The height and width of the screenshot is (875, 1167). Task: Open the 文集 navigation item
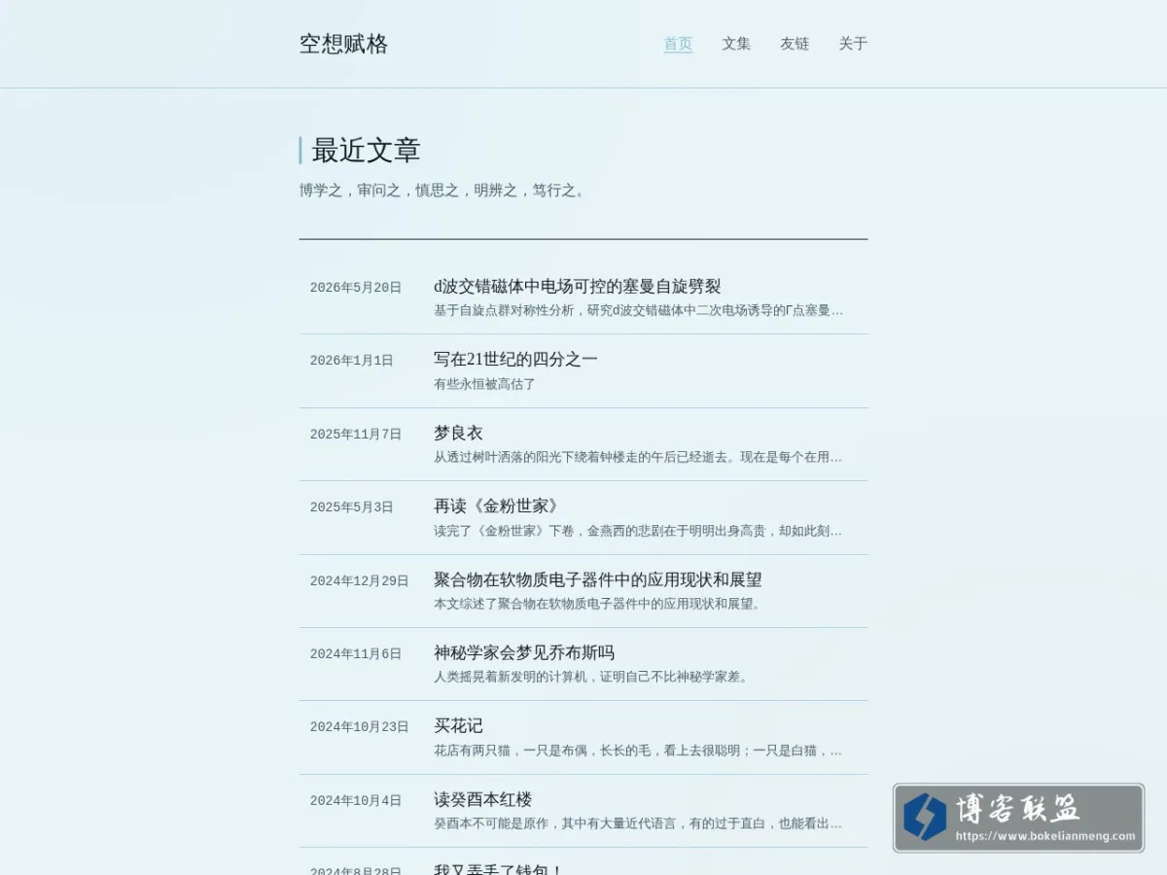(736, 44)
